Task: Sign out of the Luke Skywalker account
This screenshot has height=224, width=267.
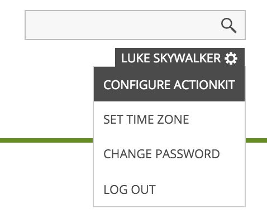Action: tap(130, 189)
